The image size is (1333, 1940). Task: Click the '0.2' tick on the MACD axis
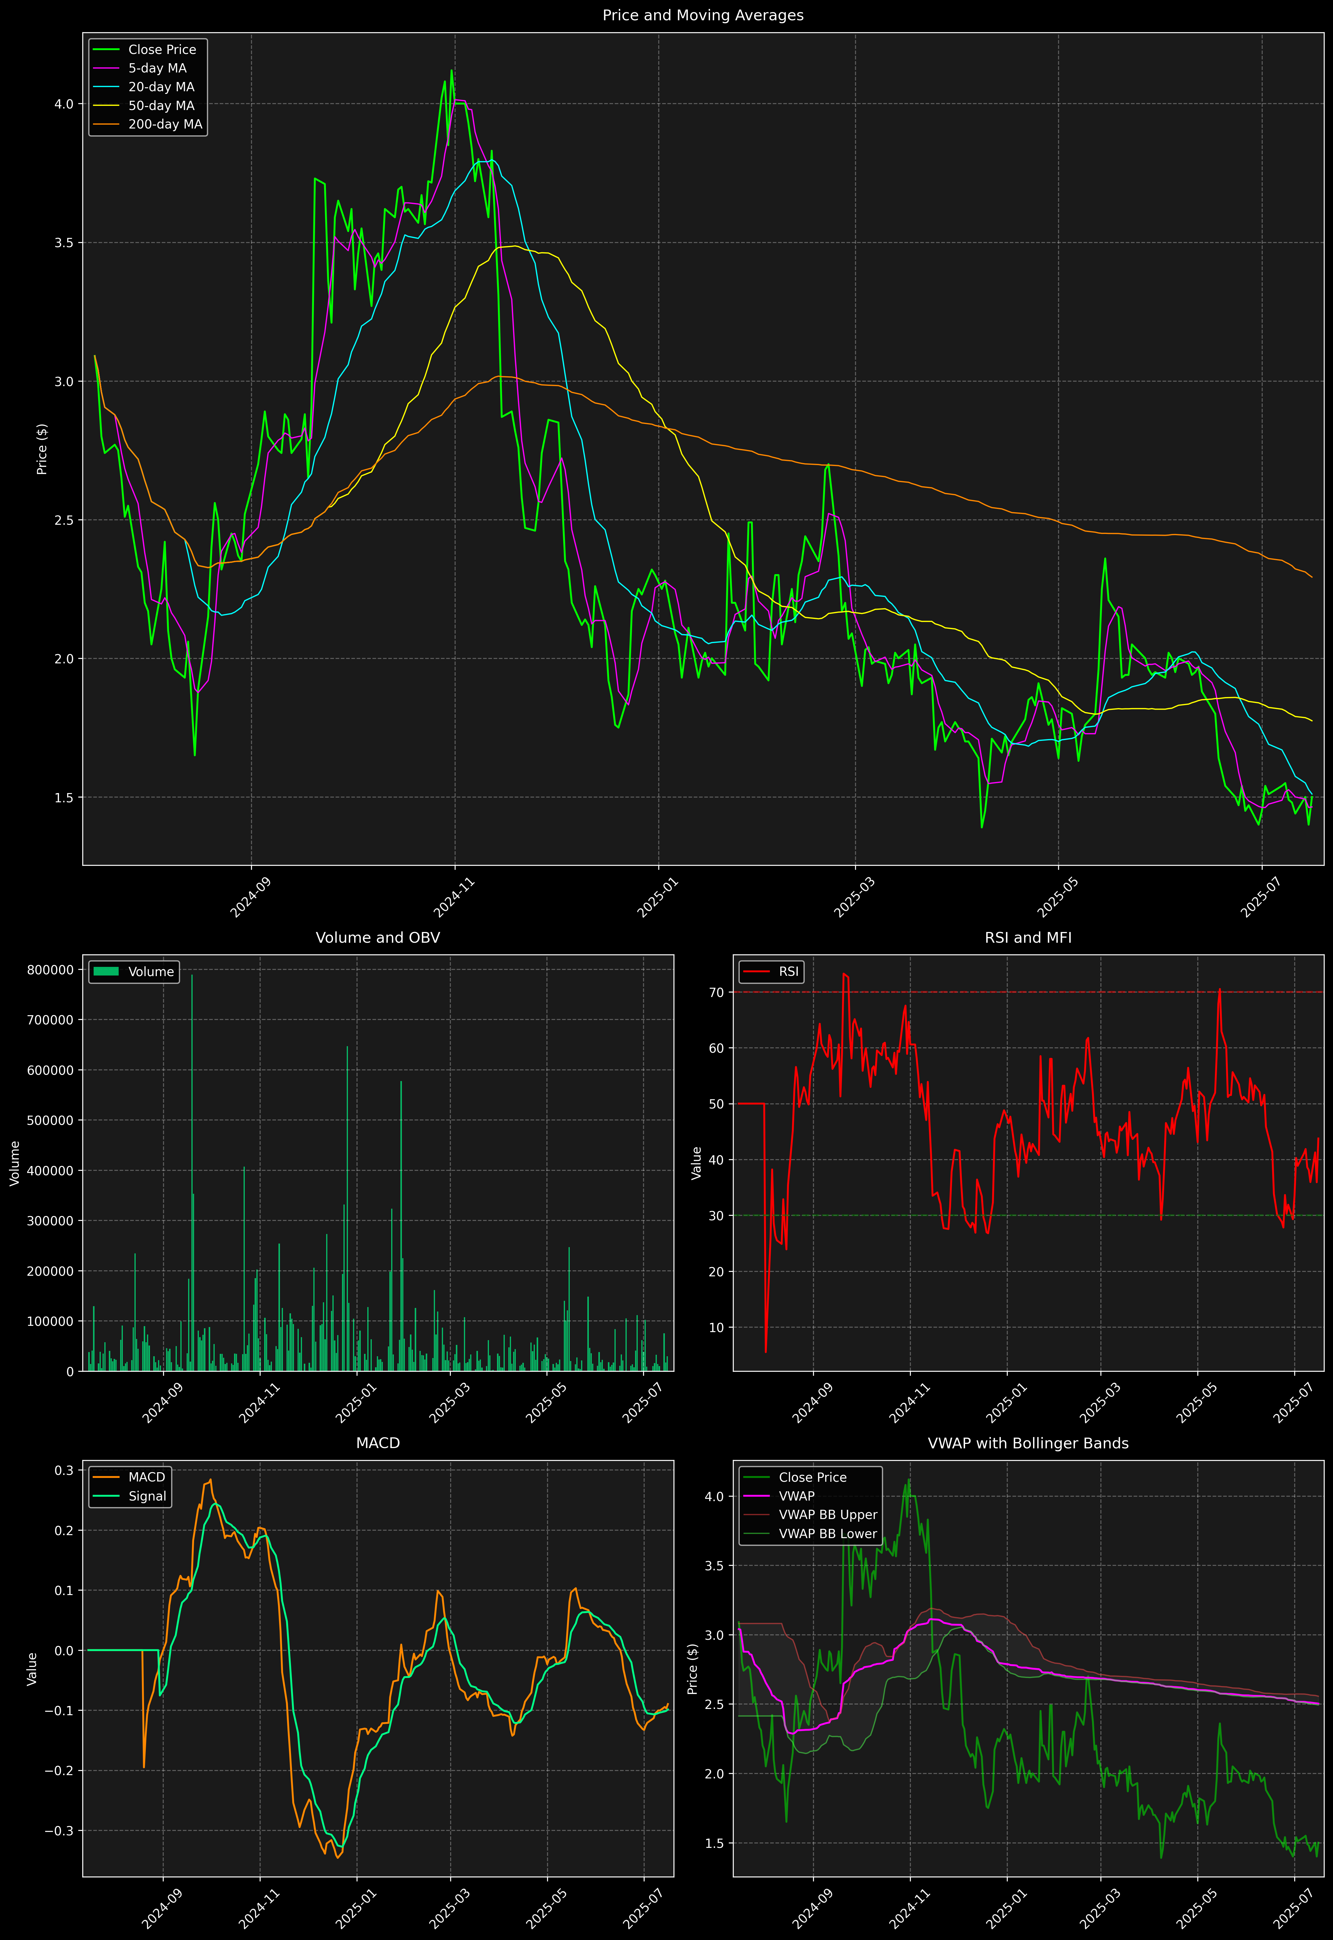coord(64,1531)
